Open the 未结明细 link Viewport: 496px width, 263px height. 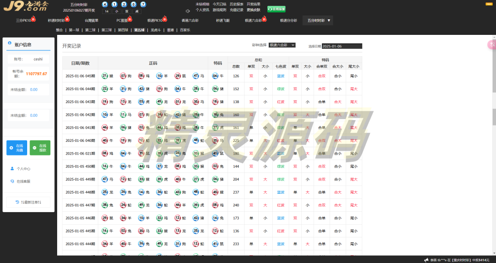[202, 4]
